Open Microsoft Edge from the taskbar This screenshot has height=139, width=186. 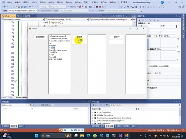[88, 136]
